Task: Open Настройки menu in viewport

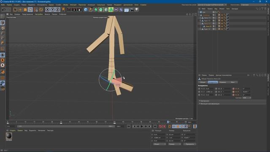Action: [x=39, y=14]
